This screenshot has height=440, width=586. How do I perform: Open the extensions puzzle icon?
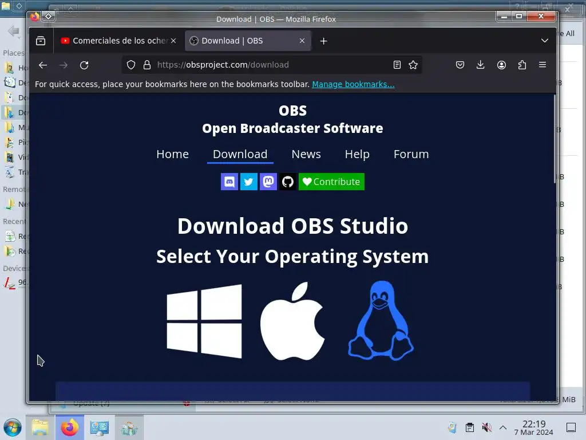(522, 65)
